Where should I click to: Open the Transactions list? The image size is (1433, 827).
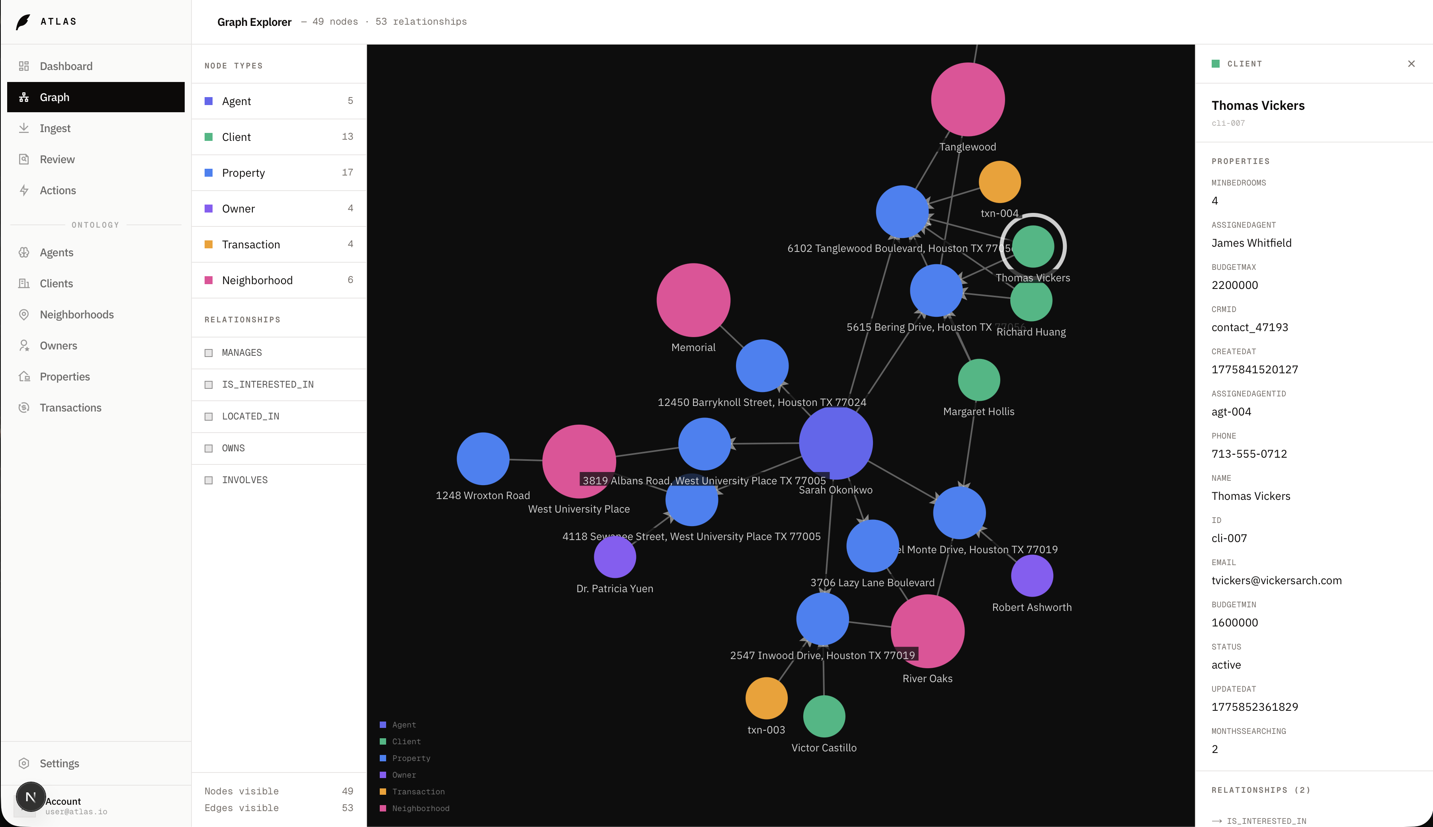tap(96, 408)
